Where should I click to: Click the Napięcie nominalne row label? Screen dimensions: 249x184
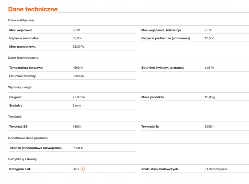(x=24, y=38)
